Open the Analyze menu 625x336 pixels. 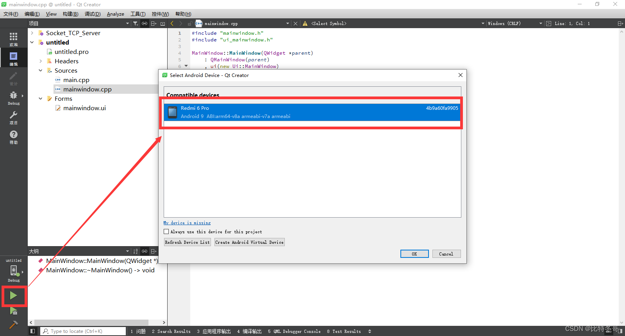pos(115,14)
